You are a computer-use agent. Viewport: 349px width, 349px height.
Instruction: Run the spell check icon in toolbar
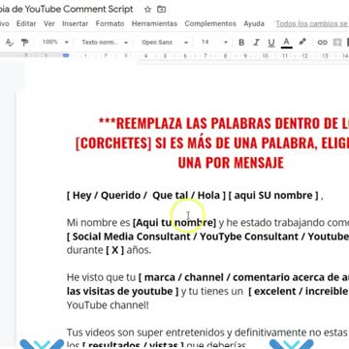(10, 43)
